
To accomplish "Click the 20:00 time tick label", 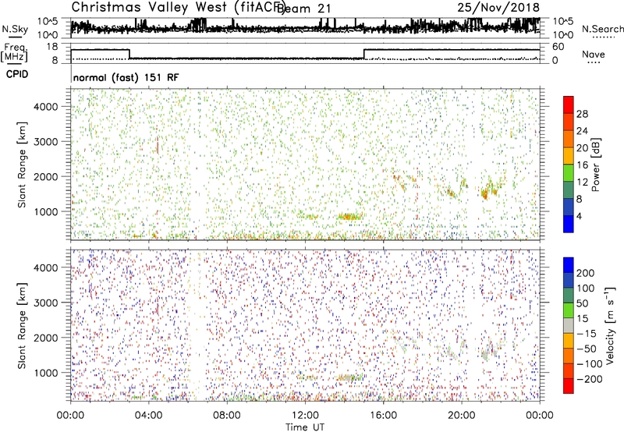I will tap(462, 416).
